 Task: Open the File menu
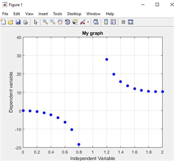point(5,14)
